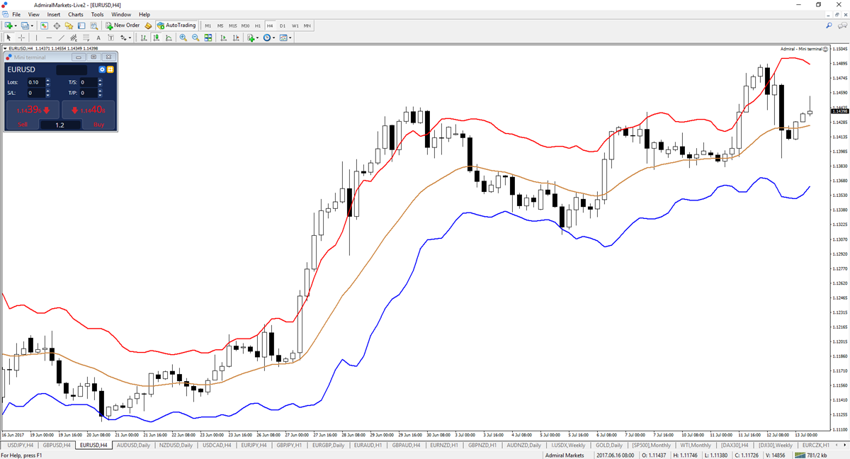Viewport: 850px width, 459px height.
Task: Expand the arrows objects dropdown
Action: pyautogui.click(x=130, y=38)
